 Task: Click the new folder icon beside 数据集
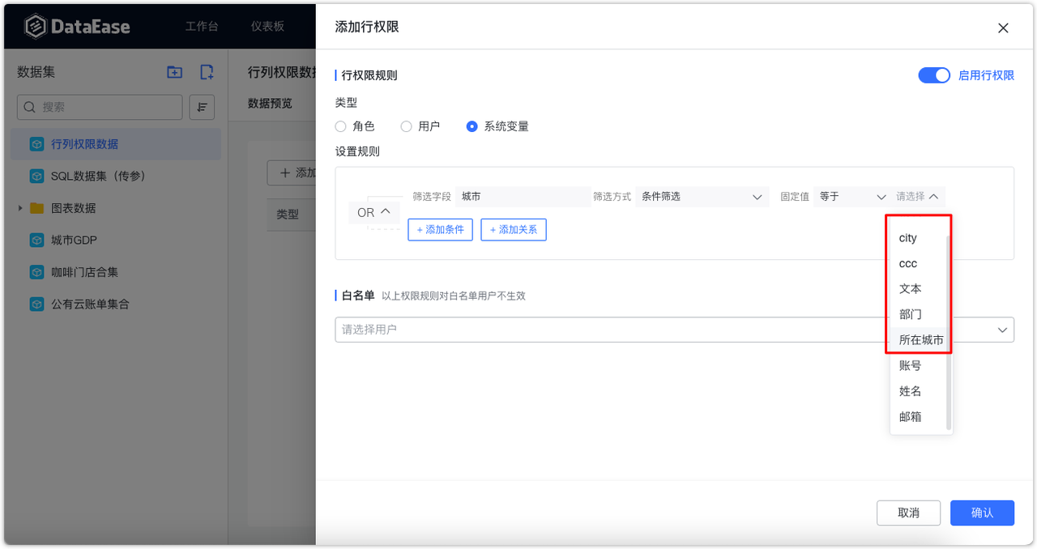pyautogui.click(x=173, y=72)
